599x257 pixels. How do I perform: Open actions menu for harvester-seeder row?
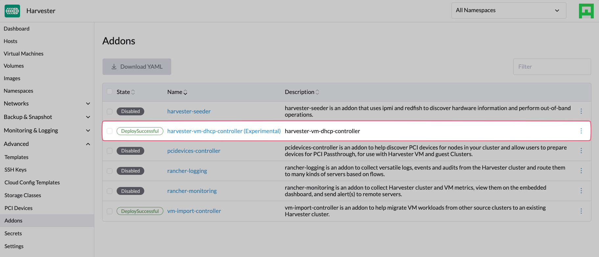click(581, 111)
